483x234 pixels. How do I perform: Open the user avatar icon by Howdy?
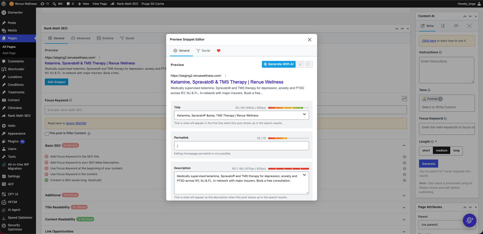[x=479, y=4]
